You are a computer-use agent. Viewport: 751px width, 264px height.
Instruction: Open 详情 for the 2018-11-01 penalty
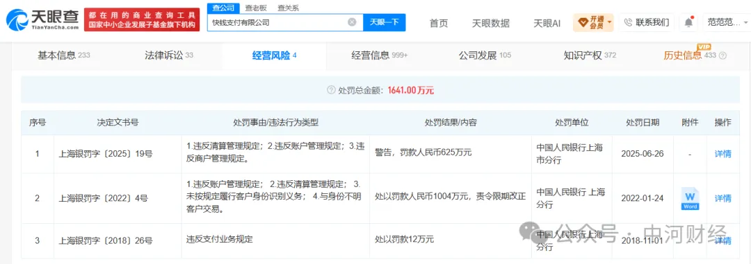pyautogui.click(x=722, y=240)
